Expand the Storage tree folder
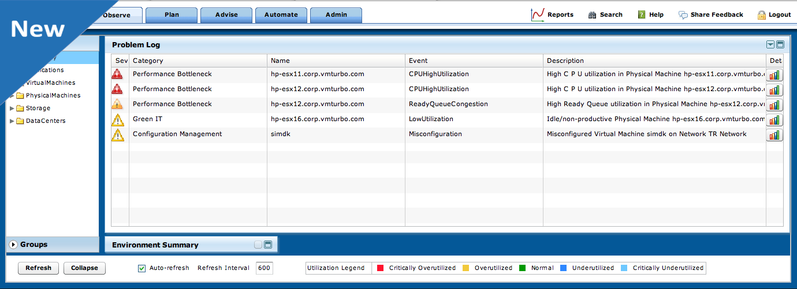This screenshot has height=289, width=797. click(13, 108)
